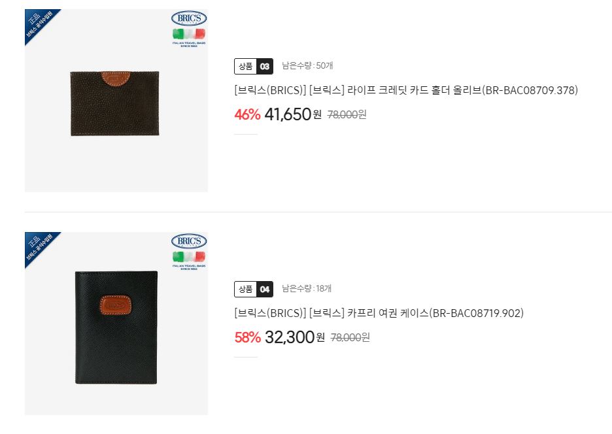Click the BRIC'S logo on the olive card holder
The image size is (612, 434).
click(x=189, y=18)
